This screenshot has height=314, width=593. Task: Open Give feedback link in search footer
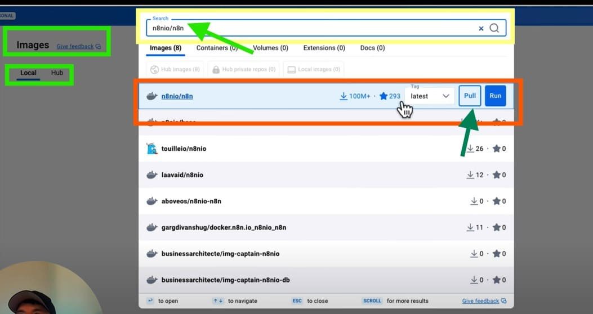click(x=484, y=301)
